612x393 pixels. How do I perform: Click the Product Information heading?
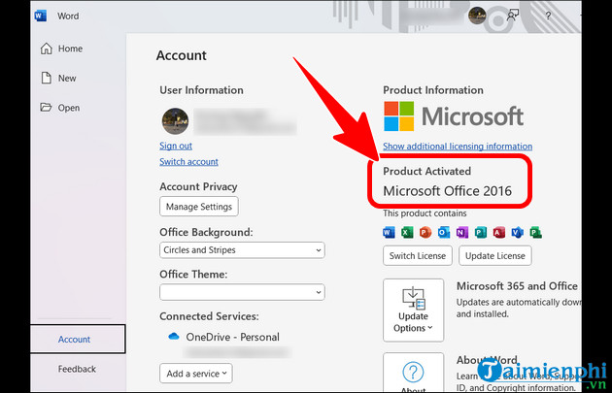pos(433,90)
